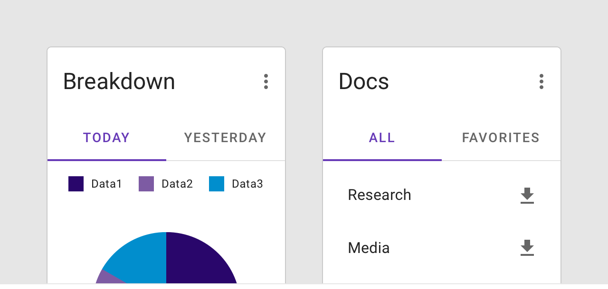This screenshot has height=289, width=608.
Task: Open the Media list item
Action: point(369,248)
